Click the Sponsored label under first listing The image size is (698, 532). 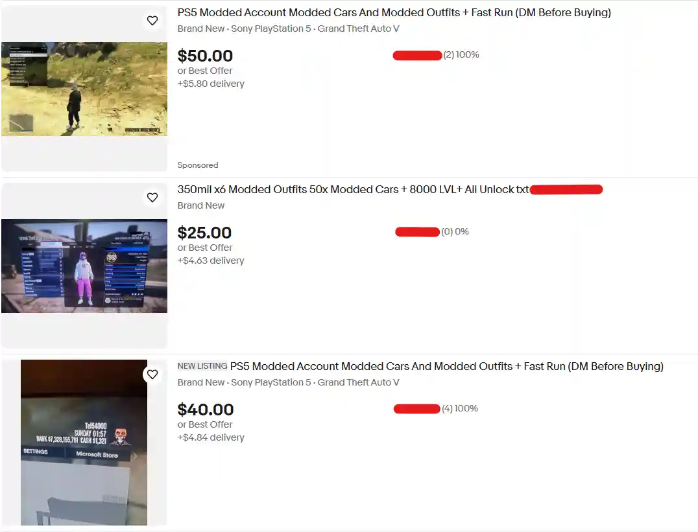[x=198, y=165]
